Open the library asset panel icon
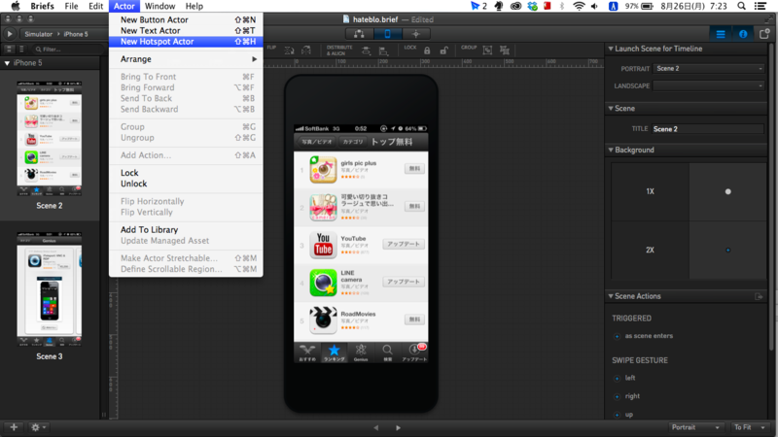 coord(764,34)
